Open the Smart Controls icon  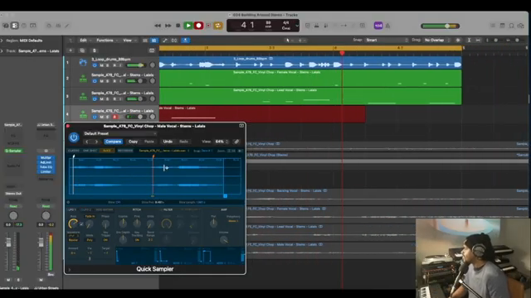click(49, 26)
